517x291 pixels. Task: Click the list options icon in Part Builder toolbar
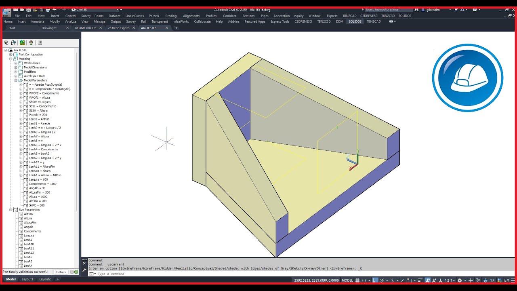pyautogui.click(x=40, y=42)
